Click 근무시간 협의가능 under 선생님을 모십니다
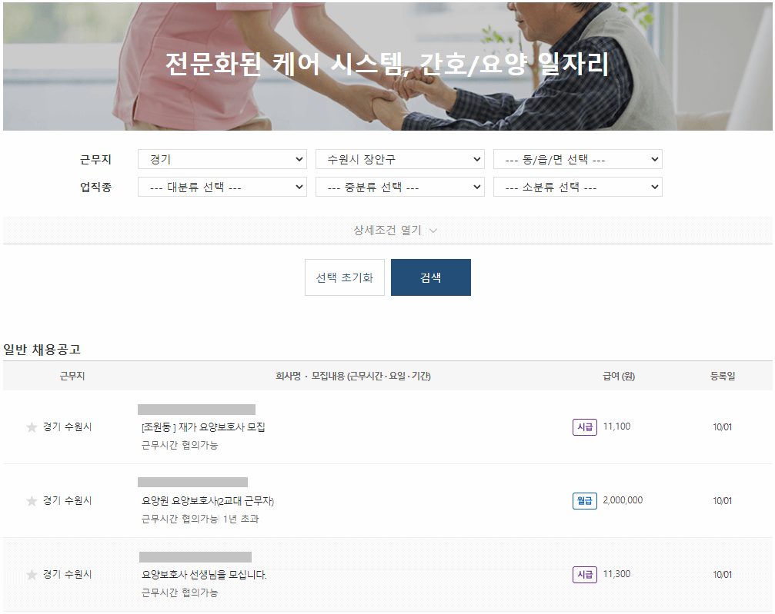This screenshot has height=614, width=775. [x=180, y=592]
